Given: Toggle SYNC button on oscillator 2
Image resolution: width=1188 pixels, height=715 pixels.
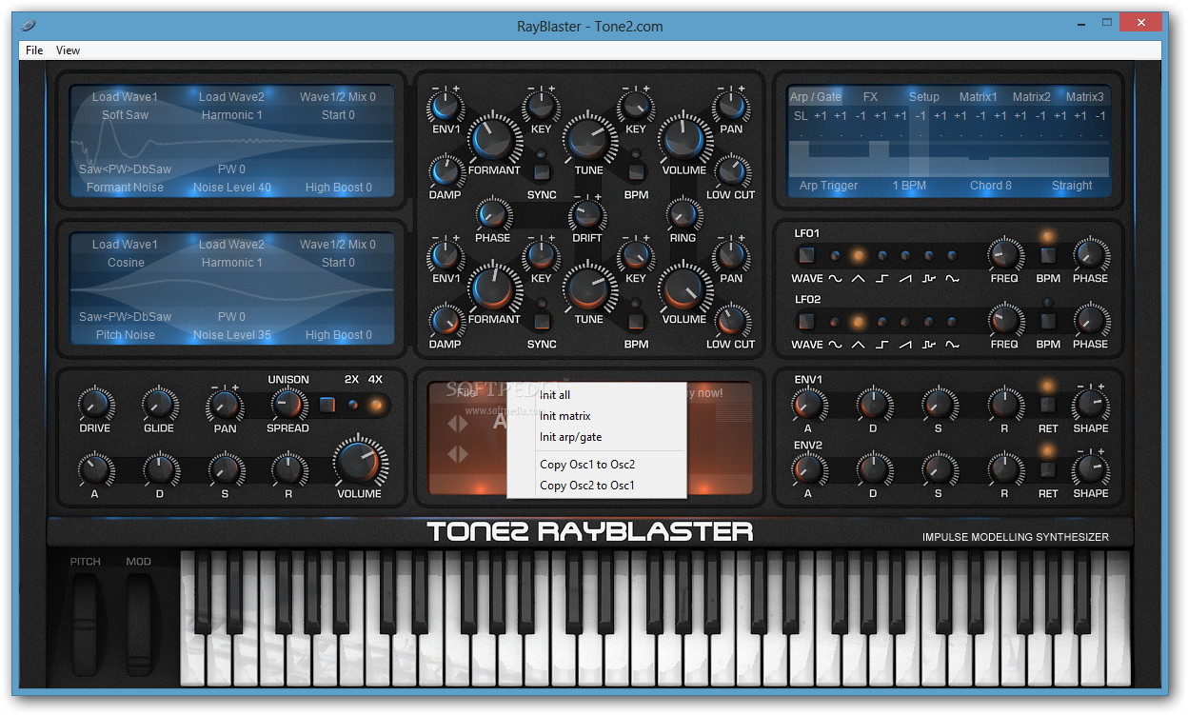Looking at the screenshot, I should [x=542, y=320].
